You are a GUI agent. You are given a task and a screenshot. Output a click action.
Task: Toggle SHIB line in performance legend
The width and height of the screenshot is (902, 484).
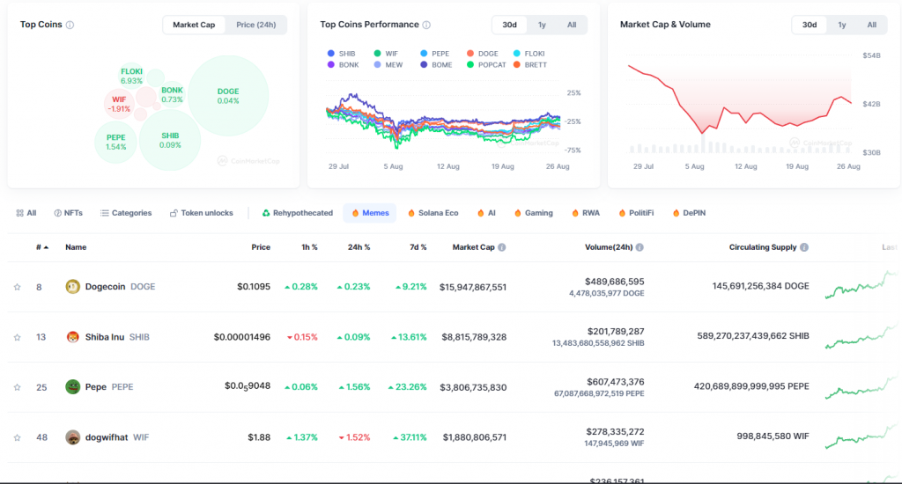(x=341, y=54)
